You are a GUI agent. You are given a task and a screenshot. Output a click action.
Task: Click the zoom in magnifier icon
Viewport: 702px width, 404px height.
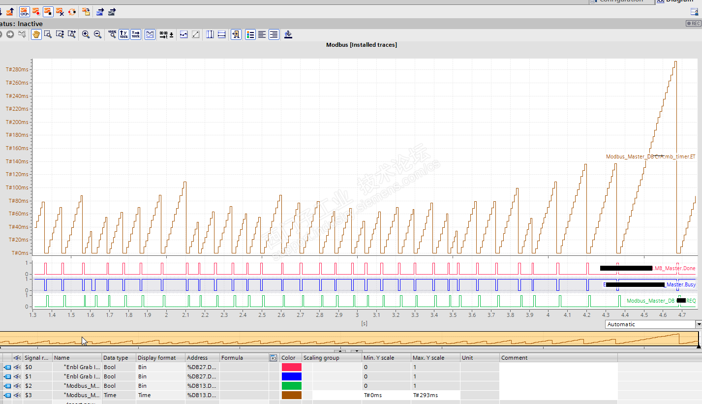coord(86,34)
